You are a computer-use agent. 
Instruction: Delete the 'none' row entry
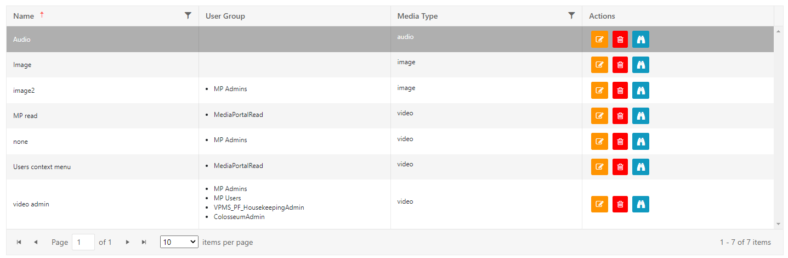pyautogui.click(x=620, y=141)
